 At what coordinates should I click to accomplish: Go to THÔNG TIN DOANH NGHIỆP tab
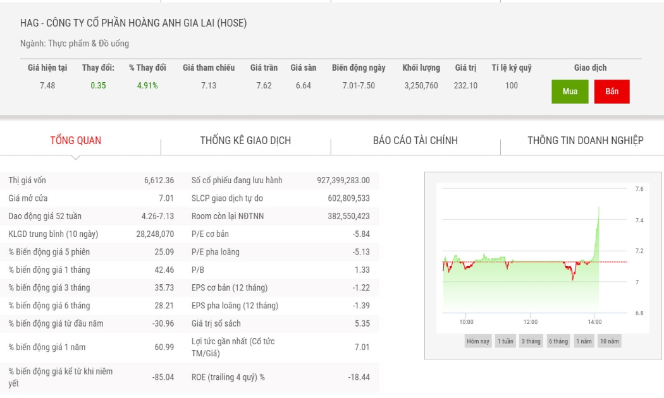pyautogui.click(x=585, y=140)
